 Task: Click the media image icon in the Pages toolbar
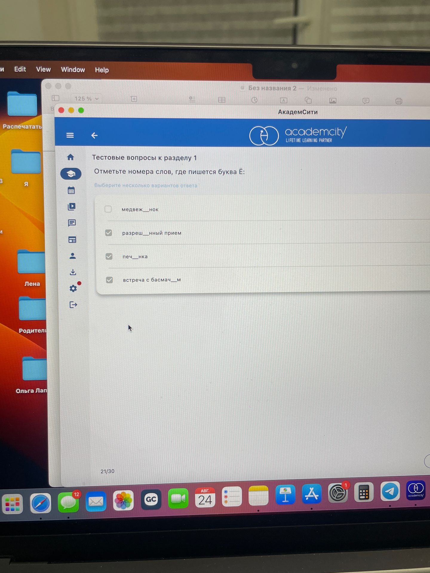click(333, 101)
